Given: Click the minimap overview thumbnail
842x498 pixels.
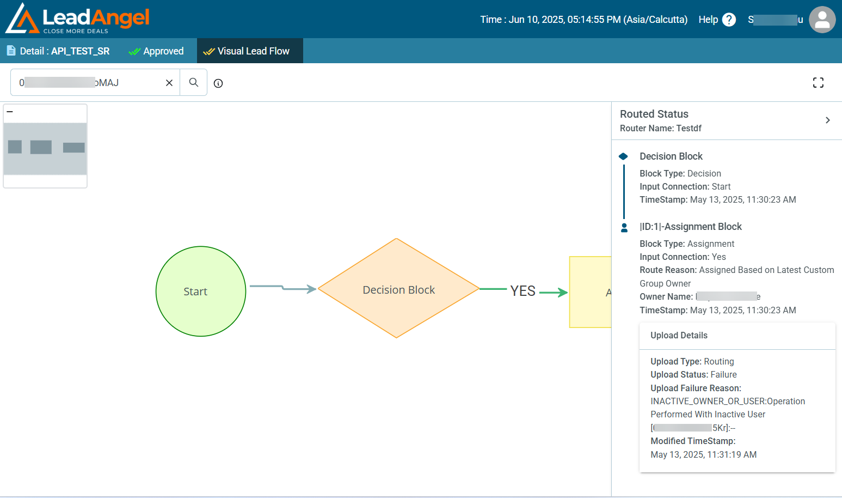Looking at the screenshot, I should pos(45,149).
